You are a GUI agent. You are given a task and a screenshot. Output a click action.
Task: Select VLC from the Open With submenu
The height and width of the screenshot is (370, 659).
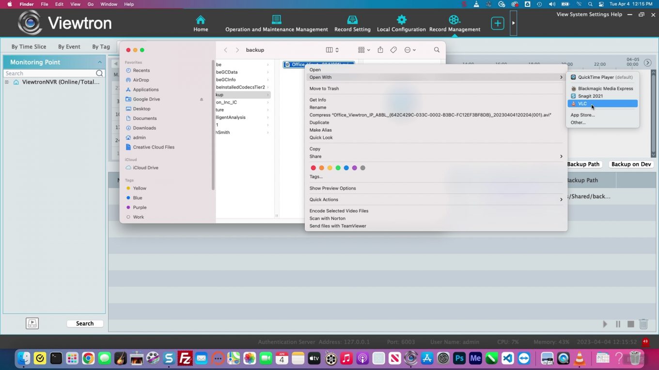point(582,103)
